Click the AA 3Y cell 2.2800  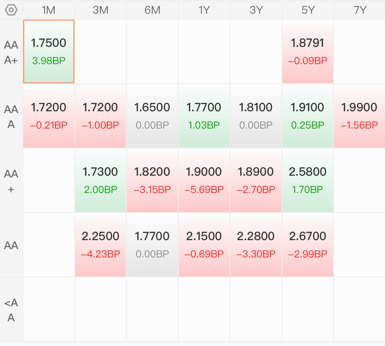(x=256, y=245)
